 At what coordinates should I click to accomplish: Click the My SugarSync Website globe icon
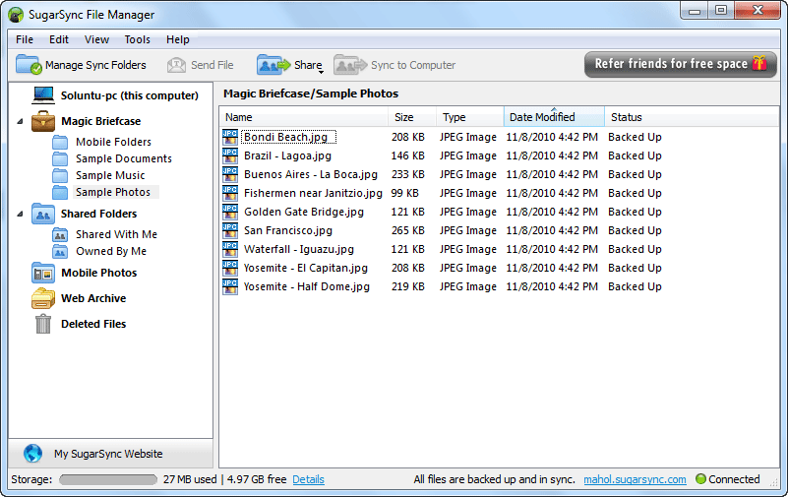[x=33, y=454]
